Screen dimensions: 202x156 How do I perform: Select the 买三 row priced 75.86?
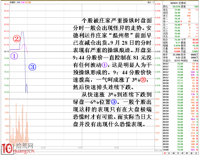(180, 31)
